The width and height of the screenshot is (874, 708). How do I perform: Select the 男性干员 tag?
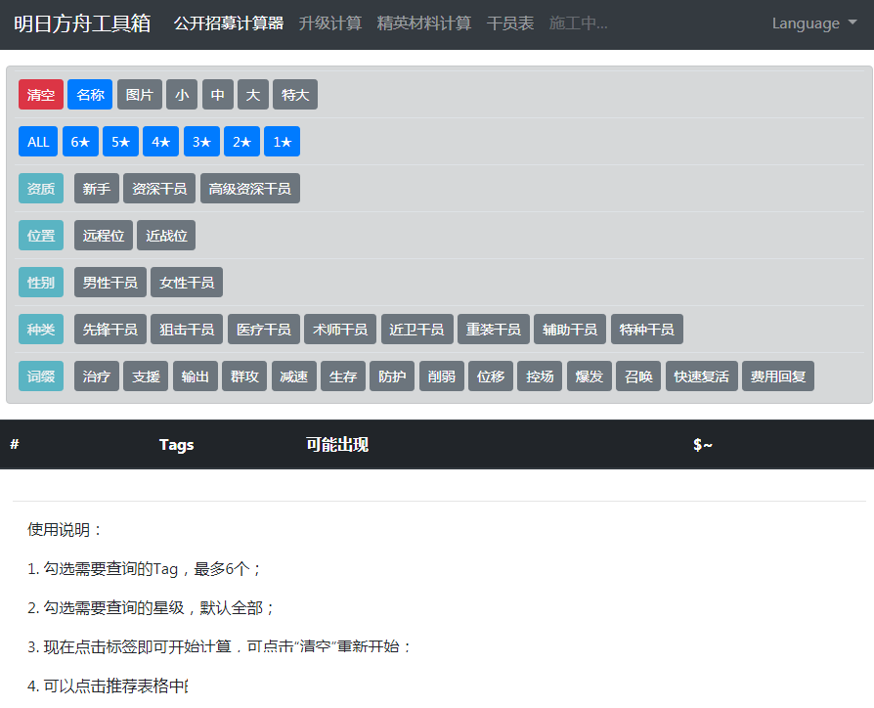[x=109, y=282]
